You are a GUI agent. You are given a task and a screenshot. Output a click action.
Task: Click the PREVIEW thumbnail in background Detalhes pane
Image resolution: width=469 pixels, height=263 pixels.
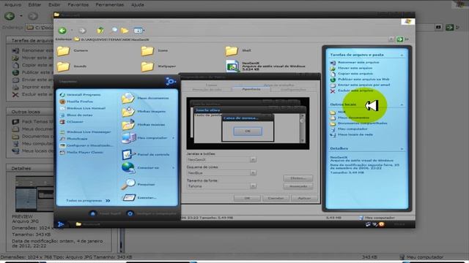[34, 194]
